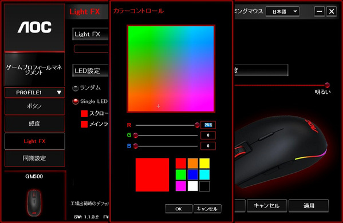This screenshot has height=223, width=343.
Task: Click キャンセル in the main window
Action: tap(267, 205)
